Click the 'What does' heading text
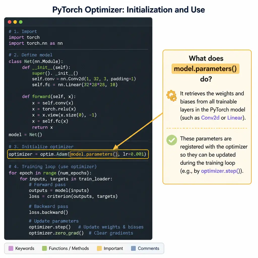The width and height of the screenshot is (258, 258). [206, 58]
